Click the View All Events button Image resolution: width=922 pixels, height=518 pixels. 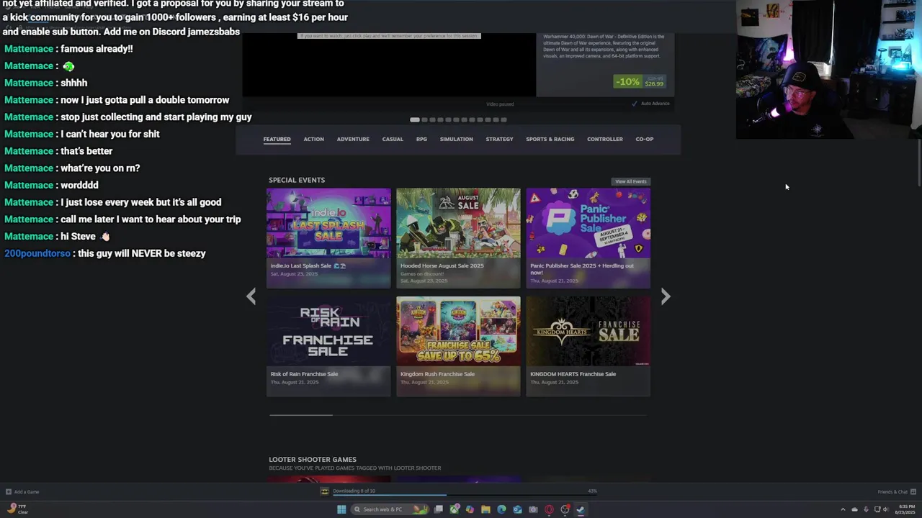631,181
